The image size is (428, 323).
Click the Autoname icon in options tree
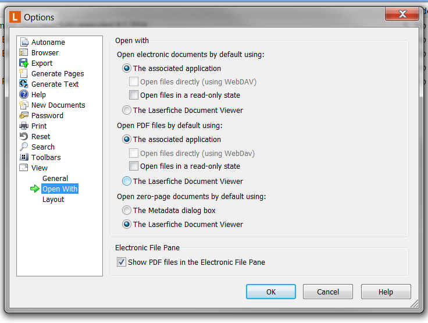(24, 42)
